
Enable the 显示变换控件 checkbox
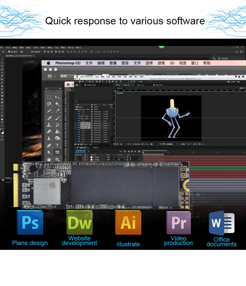click(29, 52)
